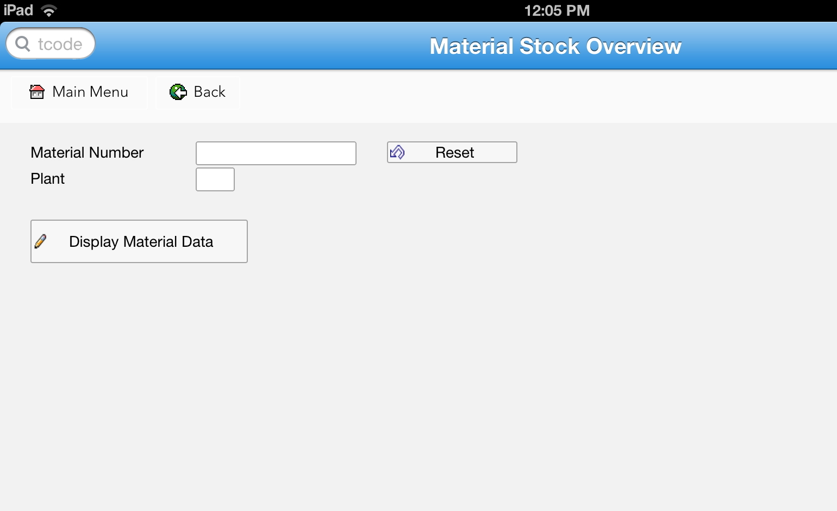Click the Reset eraser icon
This screenshot has width=837, height=511.
[397, 152]
